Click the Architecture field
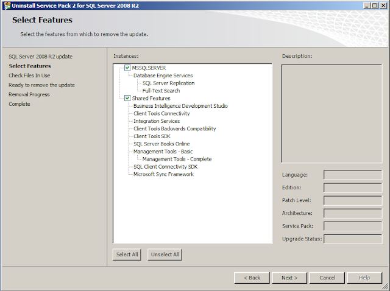 click(x=353, y=213)
